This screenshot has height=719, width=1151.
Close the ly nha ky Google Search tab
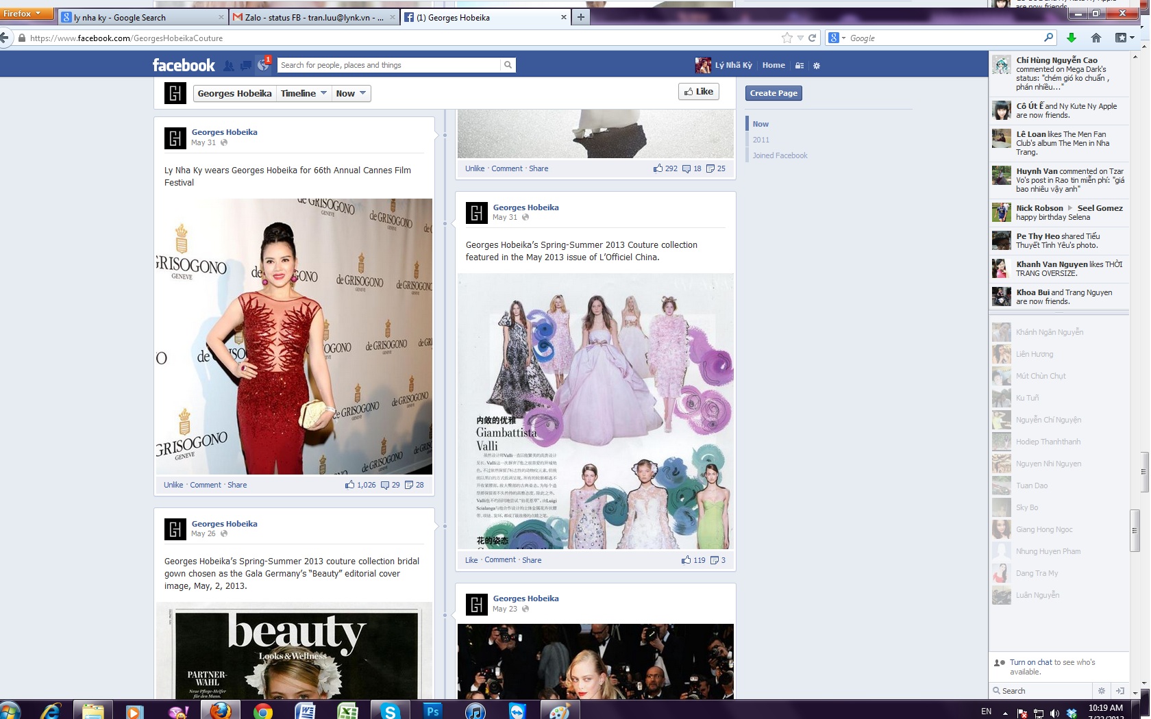[221, 17]
